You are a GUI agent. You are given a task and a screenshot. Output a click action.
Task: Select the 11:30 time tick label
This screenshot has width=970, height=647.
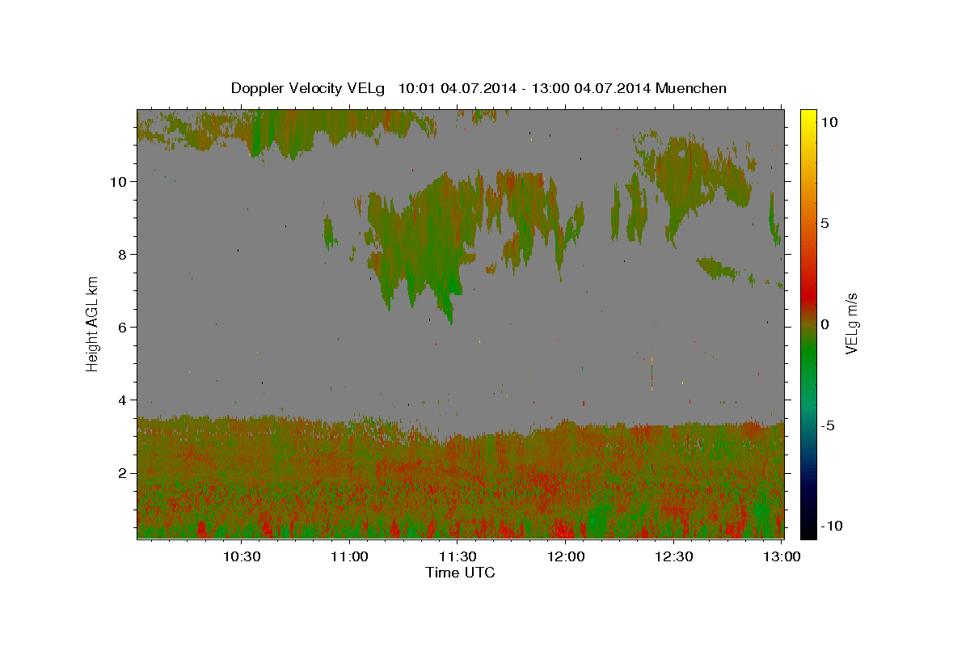[458, 556]
